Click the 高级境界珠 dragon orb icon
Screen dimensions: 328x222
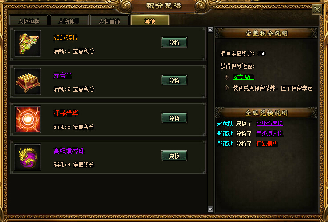point(28,157)
